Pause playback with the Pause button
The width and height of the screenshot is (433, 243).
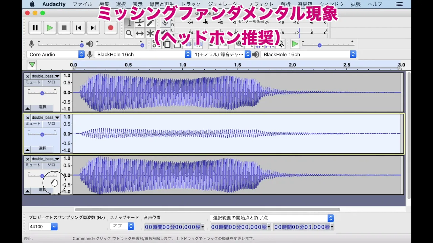[x=35, y=28]
